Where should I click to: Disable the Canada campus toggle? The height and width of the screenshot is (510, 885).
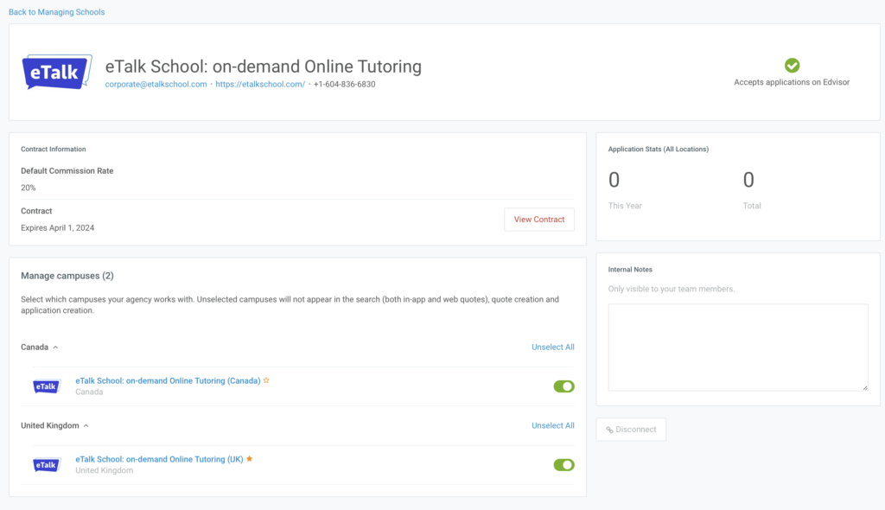click(x=563, y=386)
